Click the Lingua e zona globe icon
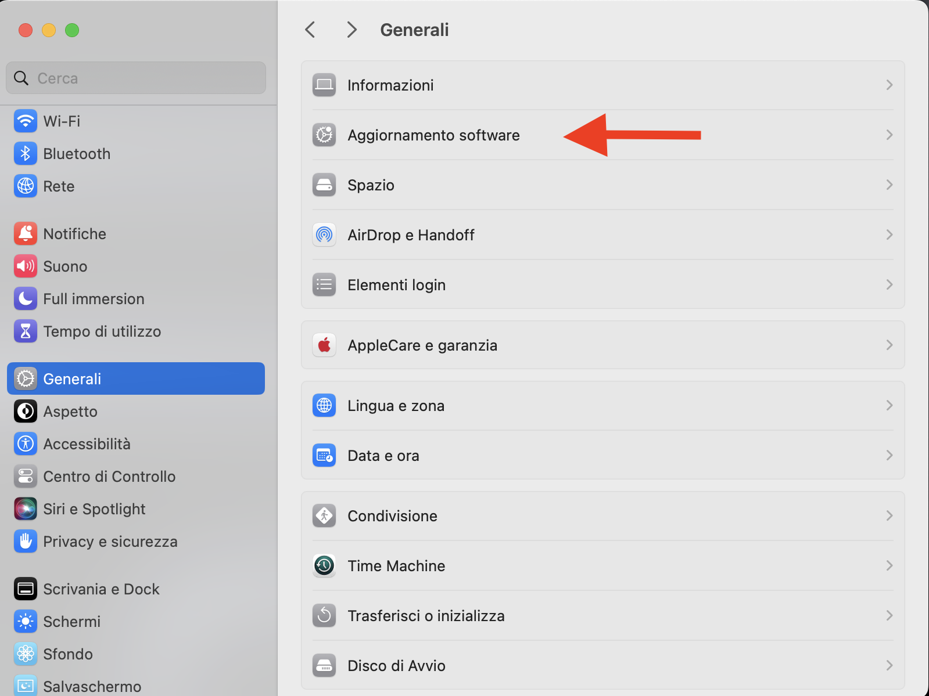Viewport: 929px width, 696px height. (x=324, y=406)
